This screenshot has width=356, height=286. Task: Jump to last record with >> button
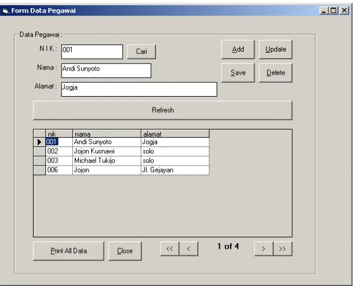click(x=283, y=248)
